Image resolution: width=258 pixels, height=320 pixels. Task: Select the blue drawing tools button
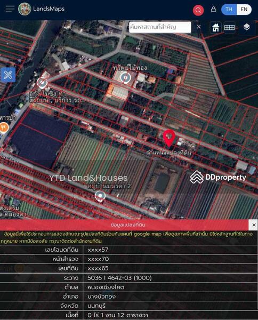click(x=8, y=75)
